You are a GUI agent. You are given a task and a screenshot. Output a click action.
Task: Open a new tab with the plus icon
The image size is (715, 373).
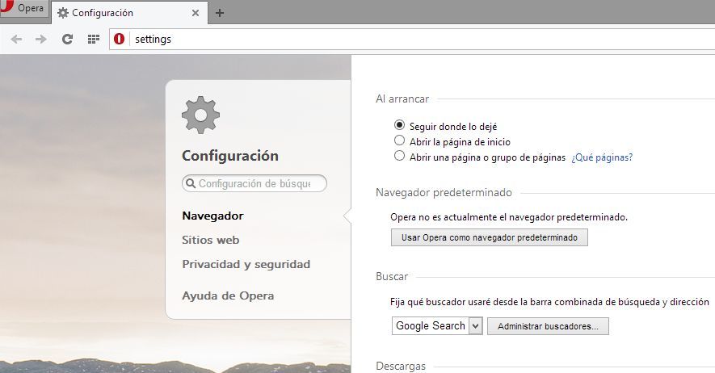coord(219,13)
